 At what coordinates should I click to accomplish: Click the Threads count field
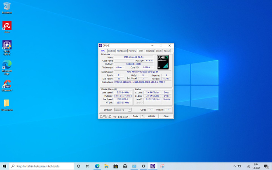pos(168,109)
